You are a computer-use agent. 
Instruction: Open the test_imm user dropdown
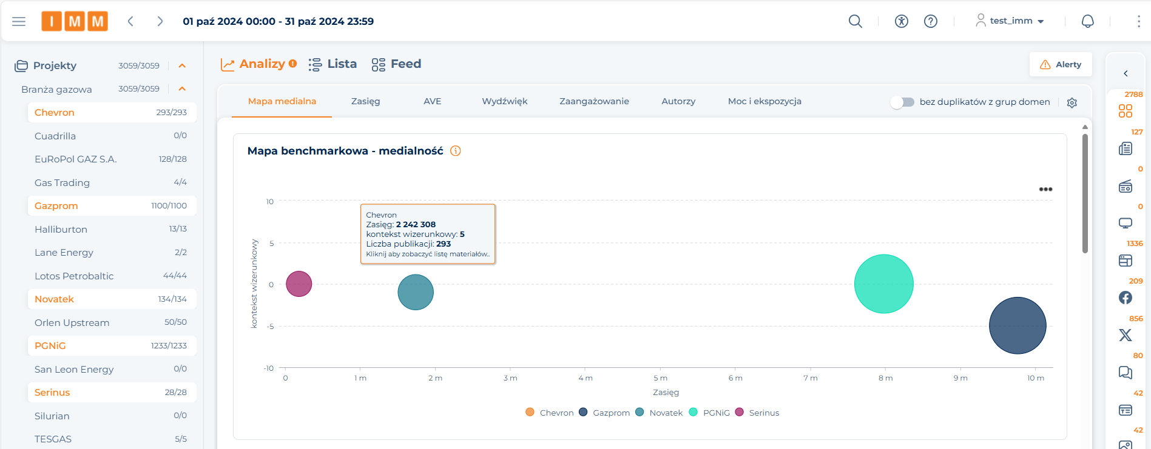tap(1010, 21)
